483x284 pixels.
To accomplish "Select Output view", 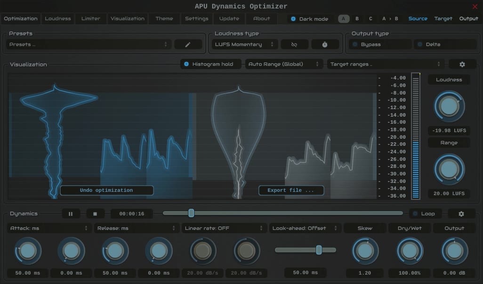I will (x=468, y=19).
